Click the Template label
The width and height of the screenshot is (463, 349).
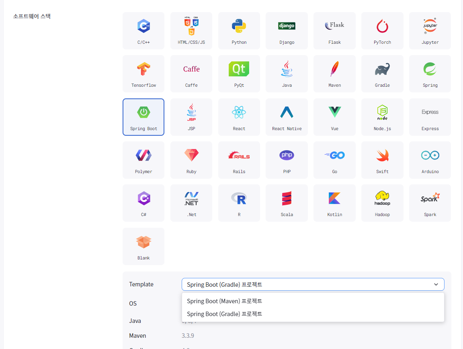[x=141, y=284]
